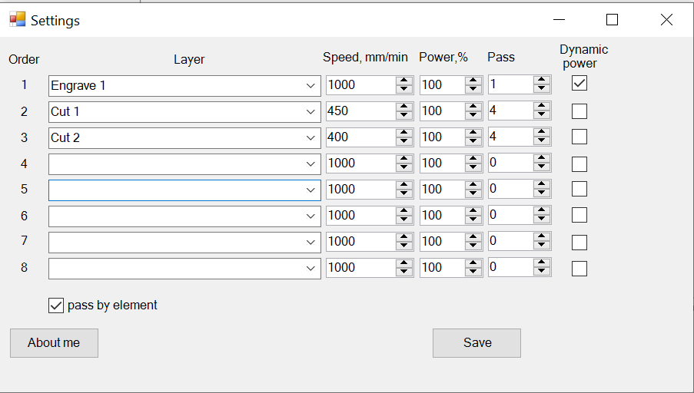Viewport: 694px width, 393px height.
Task: Enable dynamic power for Cut 2
Action: point(579,137)
